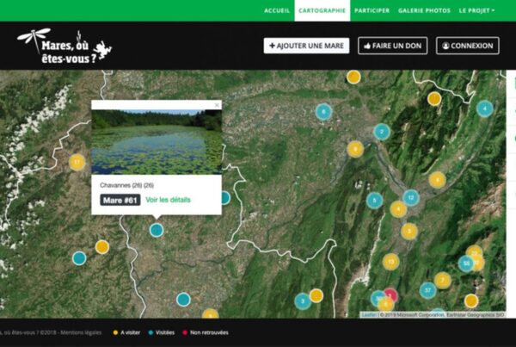Screen dimensions: 516x347
Task: Click the yellow cluster marker labeled 13
Action: [x=391, y=262]
